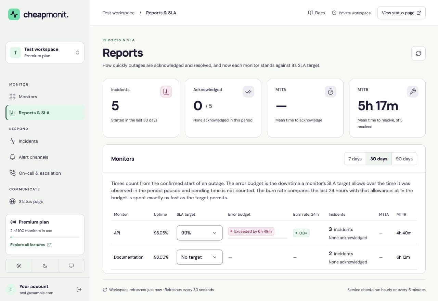The image size is (438, 301).
Task: Go to Test workspace breadcrumb
Action: 118,13
